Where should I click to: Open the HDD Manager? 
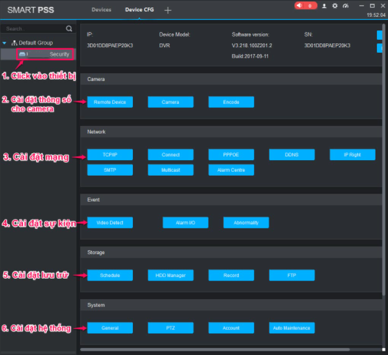click(170, 275)
